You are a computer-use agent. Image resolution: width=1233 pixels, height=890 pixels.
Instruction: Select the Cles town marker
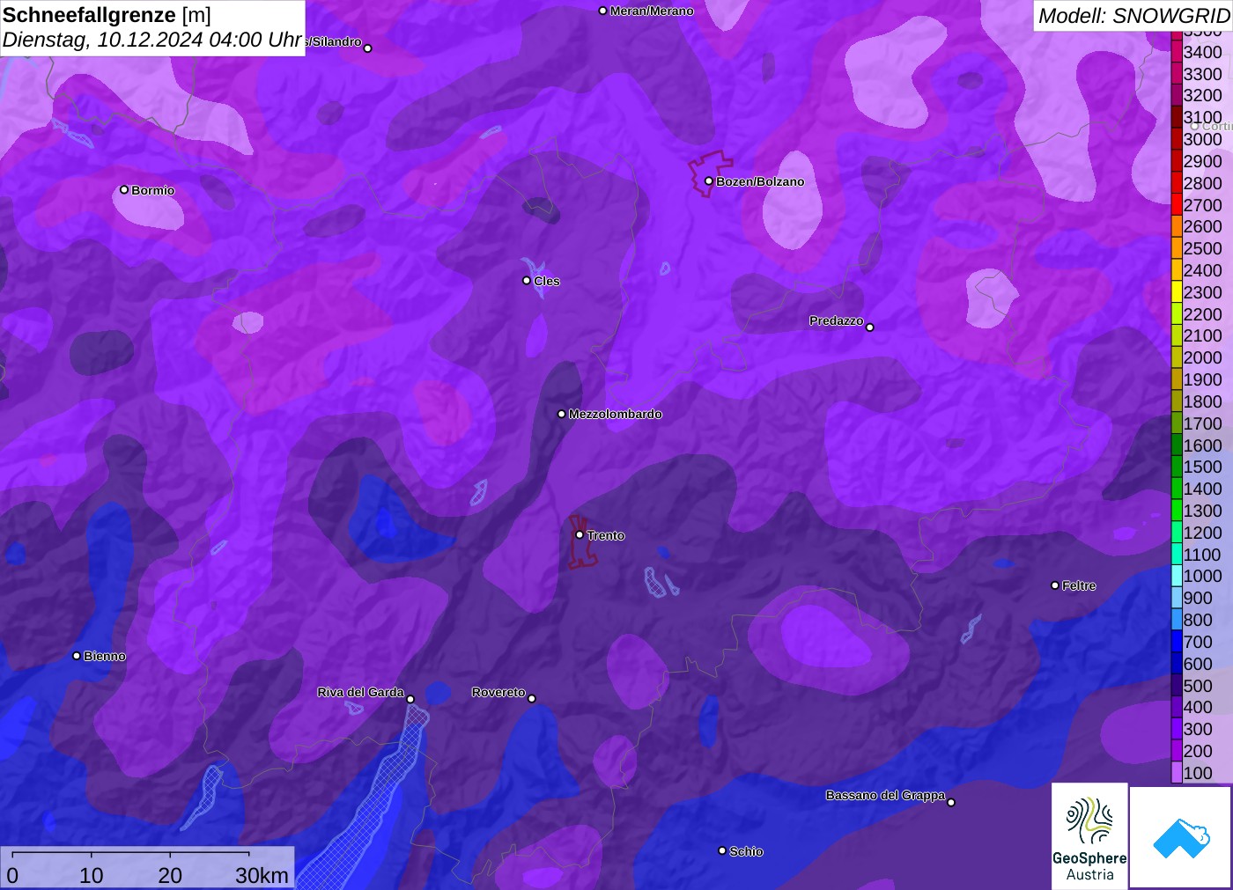click(x=527, y=281)
